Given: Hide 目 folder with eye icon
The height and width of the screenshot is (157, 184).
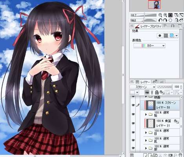Looking at the screenshot, I should tap(133, 132).
